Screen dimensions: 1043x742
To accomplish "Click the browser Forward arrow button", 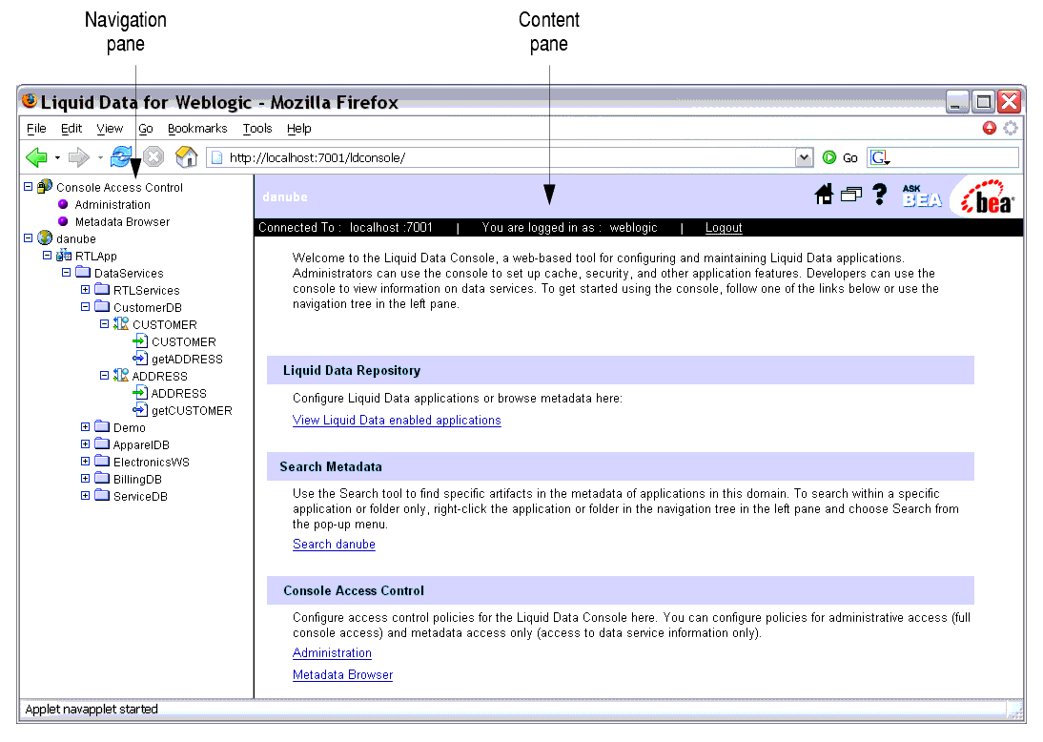I will click(78, 157).
